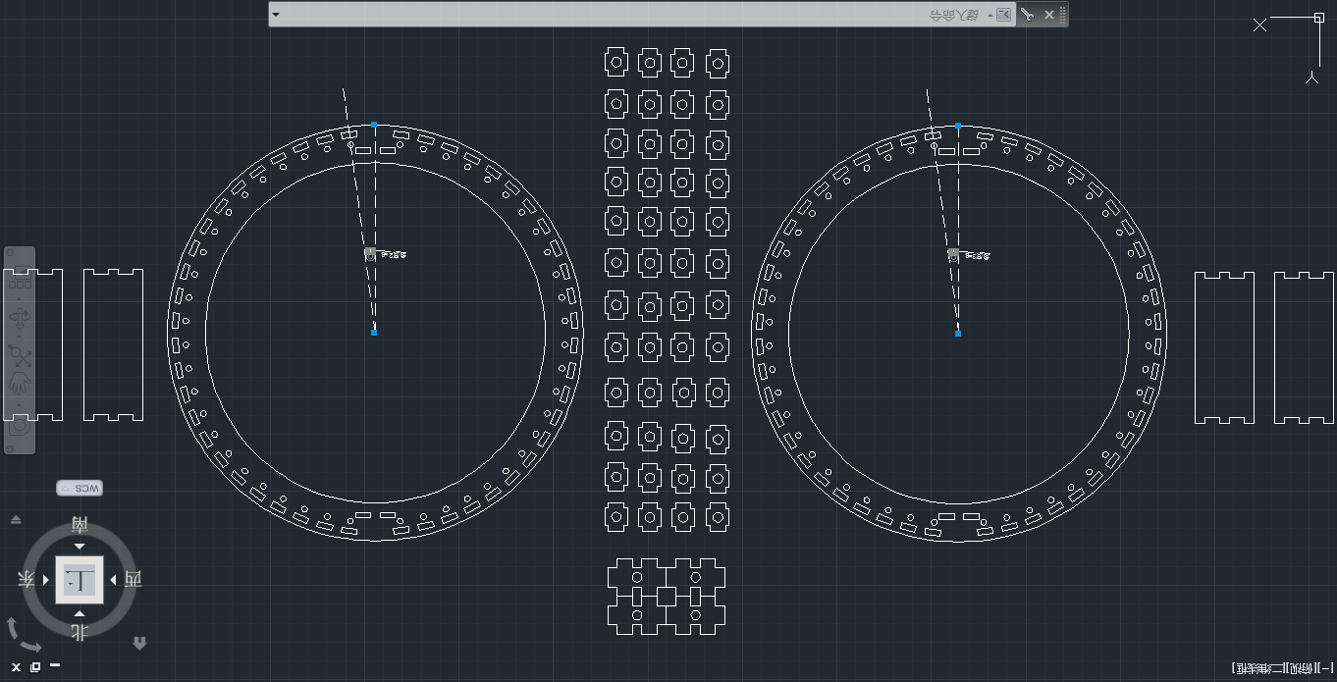
Task: Click the UCS icon origin square
Action: click(1318, 18)
